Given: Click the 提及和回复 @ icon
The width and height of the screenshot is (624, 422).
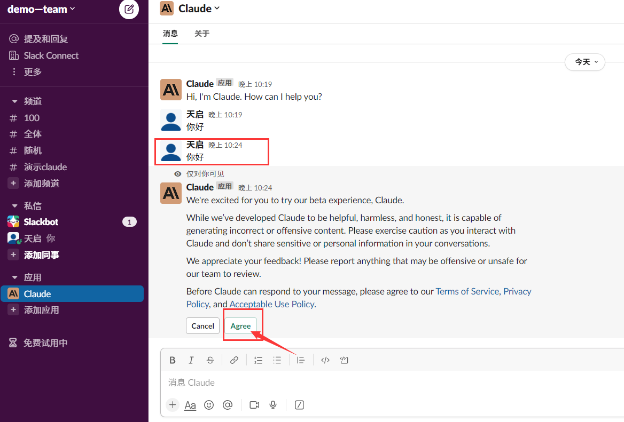Looking at the screenshot, I should point(14,38).
